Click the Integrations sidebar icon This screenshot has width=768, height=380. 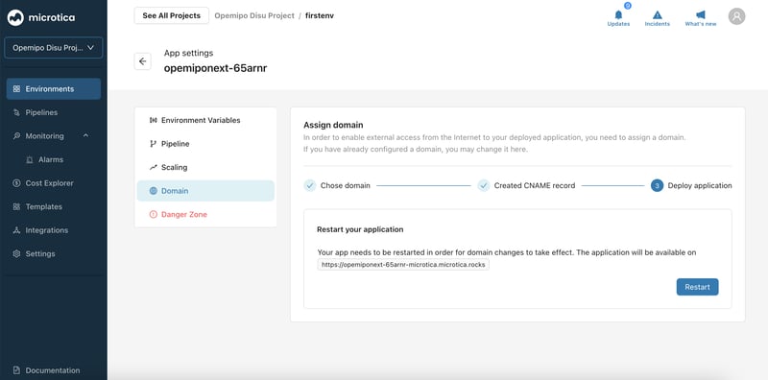click(16, 230)
